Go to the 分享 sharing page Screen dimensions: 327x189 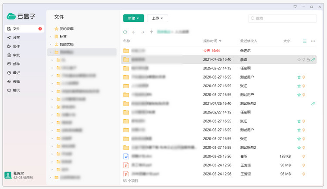click(14, 38)
